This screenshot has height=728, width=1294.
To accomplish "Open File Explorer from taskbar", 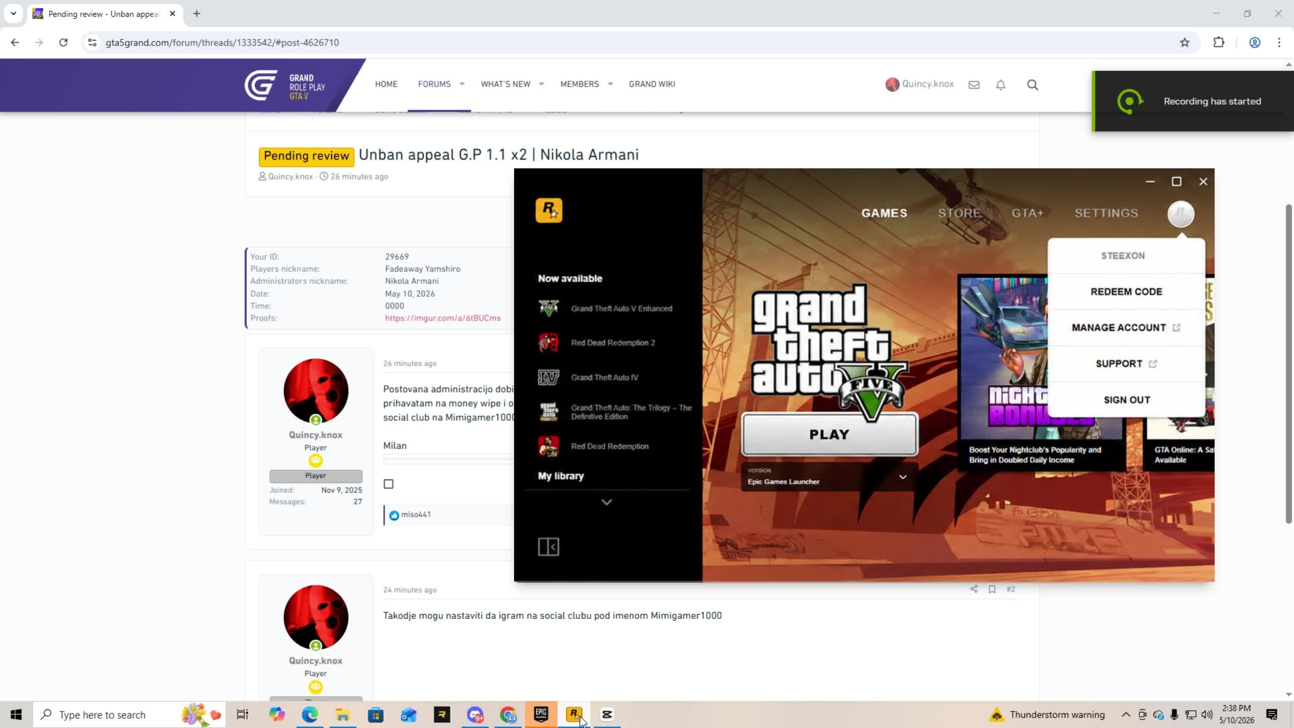I will tap(343, 714).
